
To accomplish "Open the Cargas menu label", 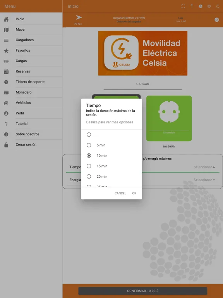I will coord(21,61).
